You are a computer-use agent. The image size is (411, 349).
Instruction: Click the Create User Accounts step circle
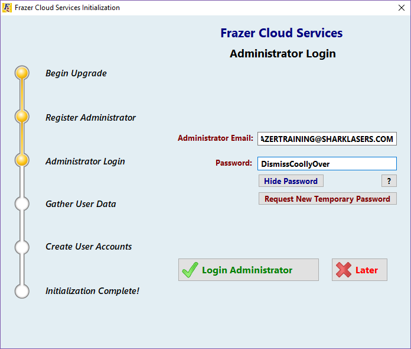[22, 247]
